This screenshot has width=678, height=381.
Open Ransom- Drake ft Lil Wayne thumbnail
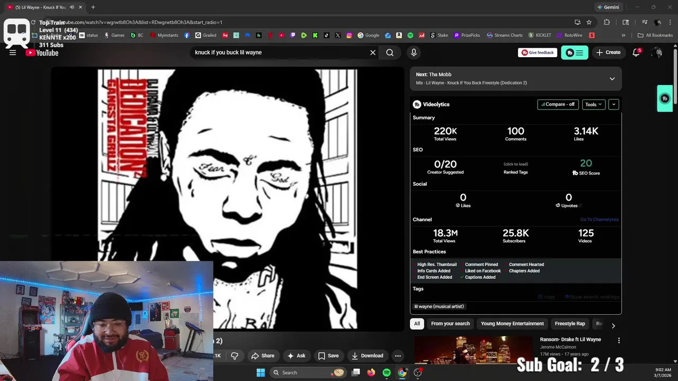tap(473, 349)
